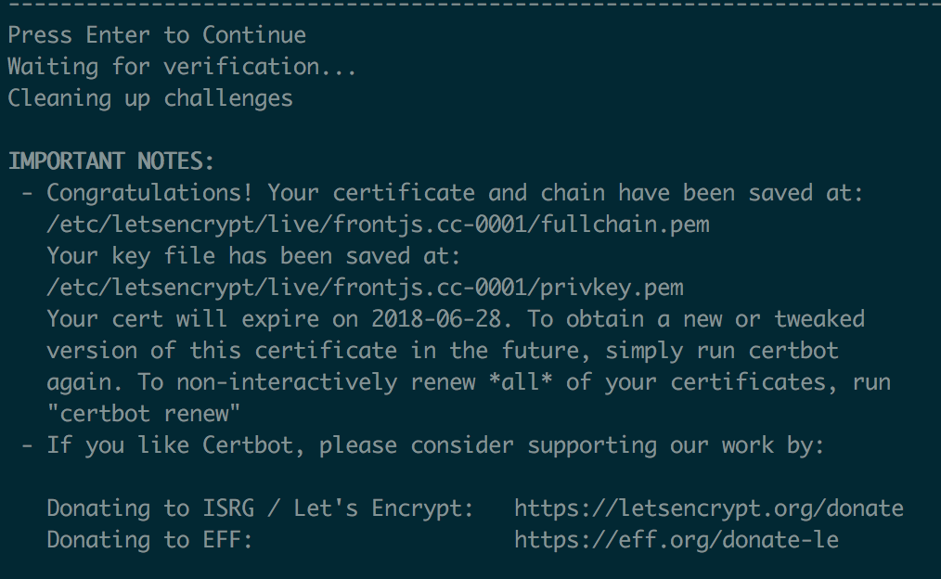Click the "Press Enter to Continue" line
941x579 pixels.
click(157, 35)
